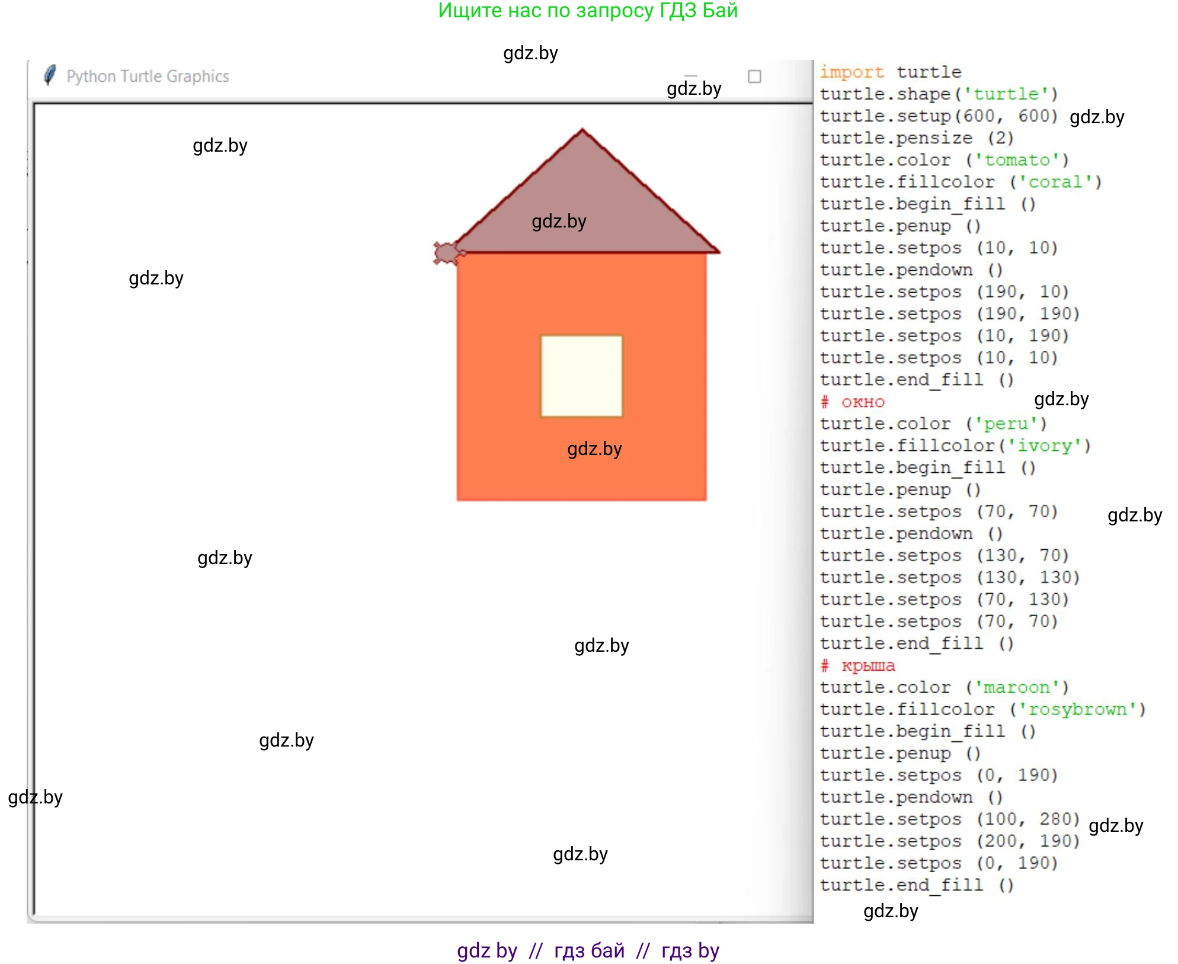Click the turtle cursor at roof corner

447,254
